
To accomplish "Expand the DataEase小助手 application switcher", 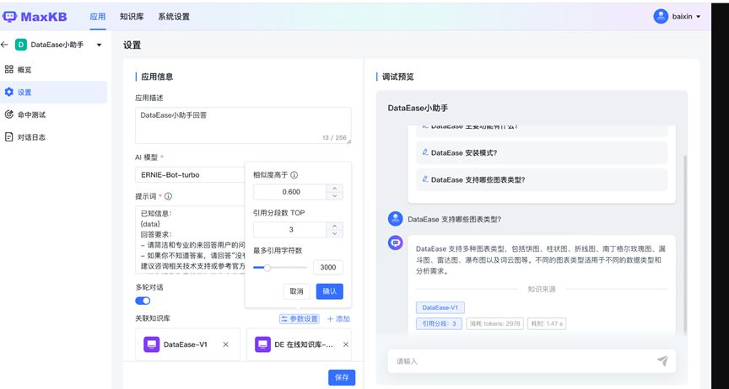I will (x=99, y=45).
